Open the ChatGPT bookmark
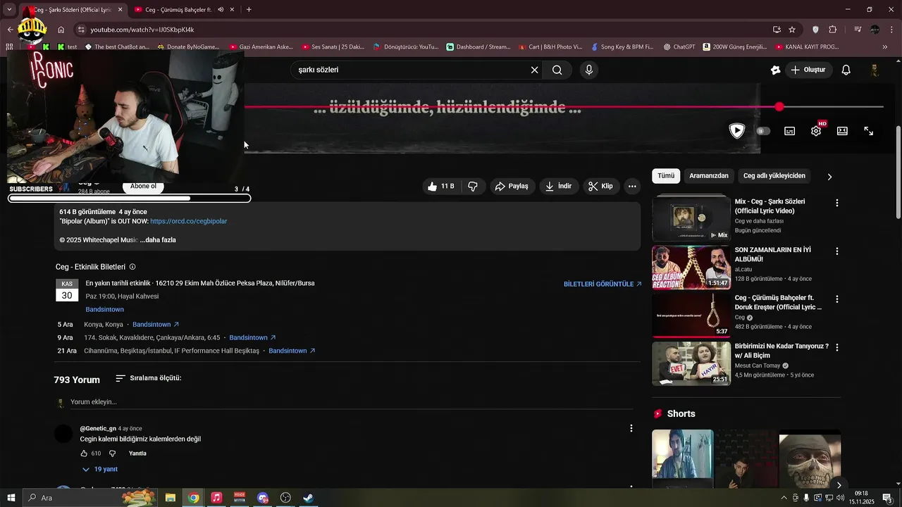902x507 pixels. pyautogui.click(x=679, y=47)
